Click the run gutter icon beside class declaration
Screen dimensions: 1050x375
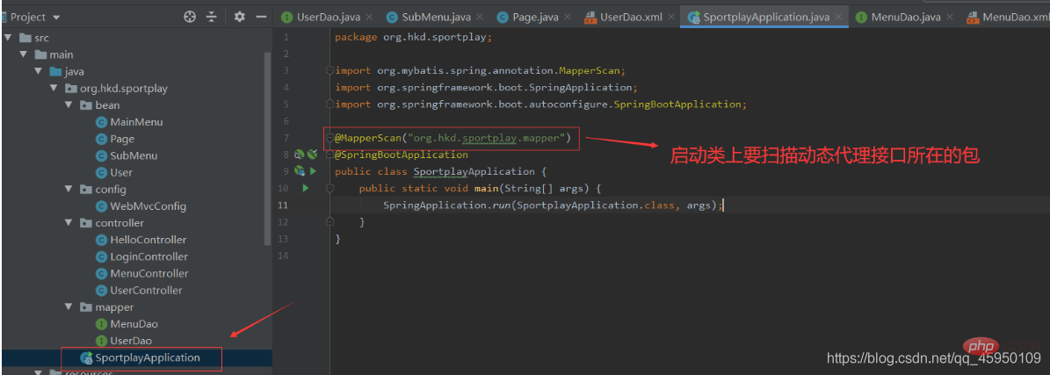pos(313,171)
